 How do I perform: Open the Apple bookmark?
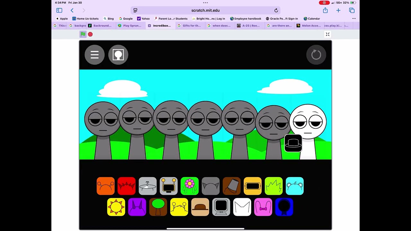point(62,19)
